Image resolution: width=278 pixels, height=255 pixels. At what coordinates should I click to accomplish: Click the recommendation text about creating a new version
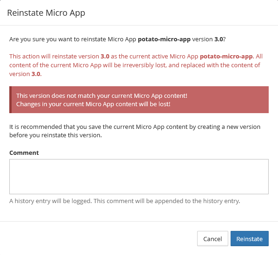(135, 127)
